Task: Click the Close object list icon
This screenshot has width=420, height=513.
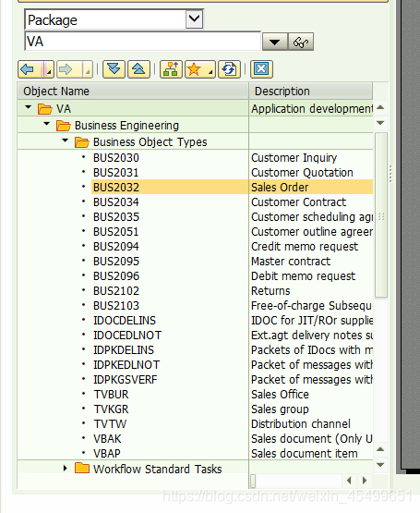Action: click(x=261, y=69)
